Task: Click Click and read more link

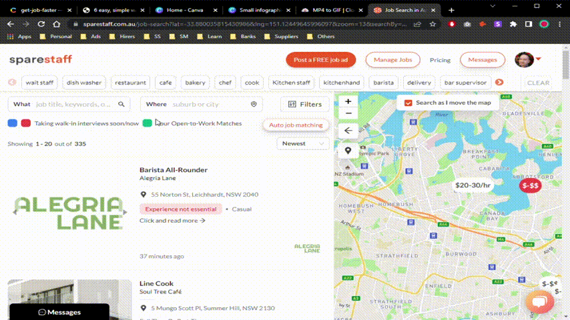Action: 172,221
